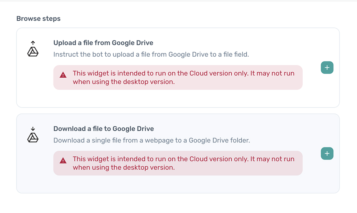
Task: Click the Browse steps heading
Action: (38, 18)
